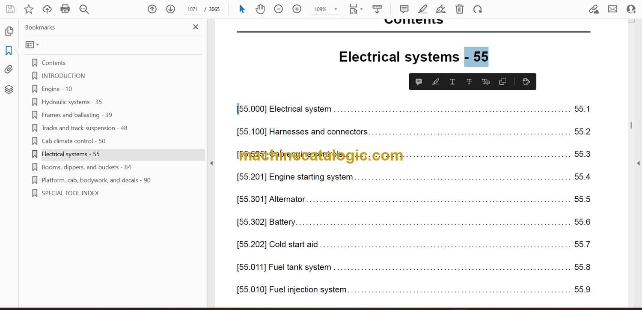This screenshot has width=642, height=310.
Task: Follow the [55.201] Engine starting system link
Action: 413,177
